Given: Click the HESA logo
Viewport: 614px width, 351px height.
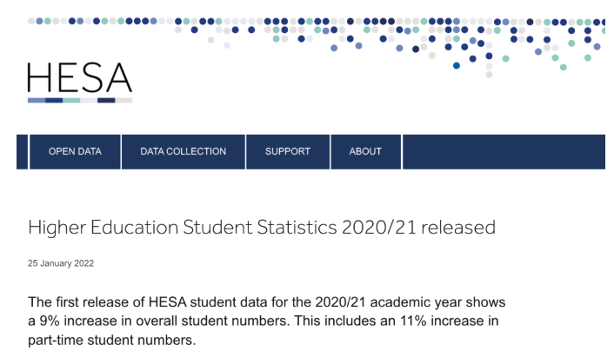Looking at the screenshot, I should click(79, 78).
